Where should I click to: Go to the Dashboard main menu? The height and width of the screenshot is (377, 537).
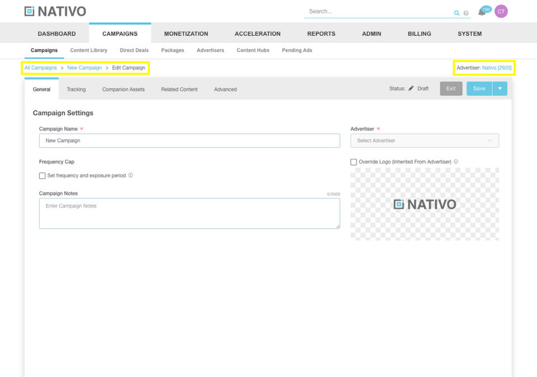click(x=57, y=34)
